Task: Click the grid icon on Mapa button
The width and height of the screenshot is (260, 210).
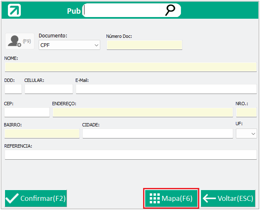Action: pyautogui.click(x=154, y=198)
